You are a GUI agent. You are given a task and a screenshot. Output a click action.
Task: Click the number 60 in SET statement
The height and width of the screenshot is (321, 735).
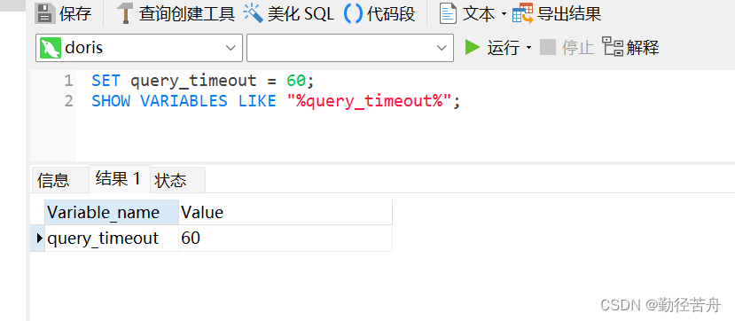pyautogui.click(x=296, y=81)
